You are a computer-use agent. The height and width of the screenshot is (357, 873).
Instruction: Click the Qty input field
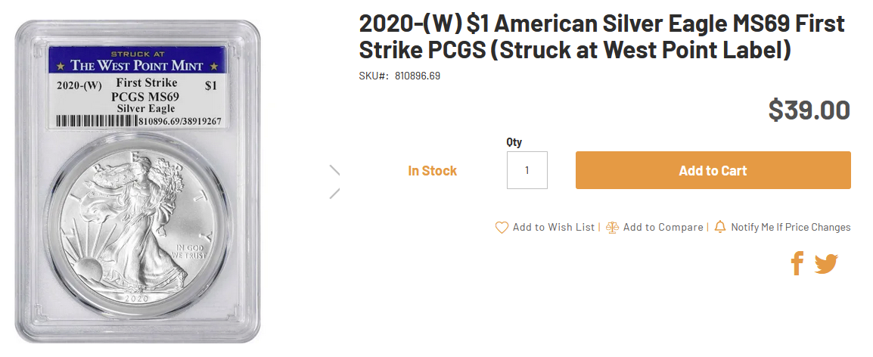[x=527, y=170]
